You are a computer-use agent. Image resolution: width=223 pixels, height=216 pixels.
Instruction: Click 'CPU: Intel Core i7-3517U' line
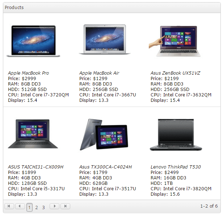108,188
